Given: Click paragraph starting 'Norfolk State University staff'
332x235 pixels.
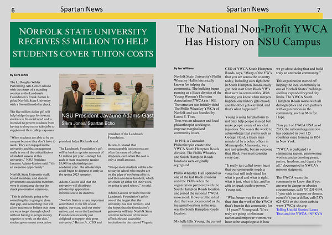Looking at the screenshot, I should (32, 182).
